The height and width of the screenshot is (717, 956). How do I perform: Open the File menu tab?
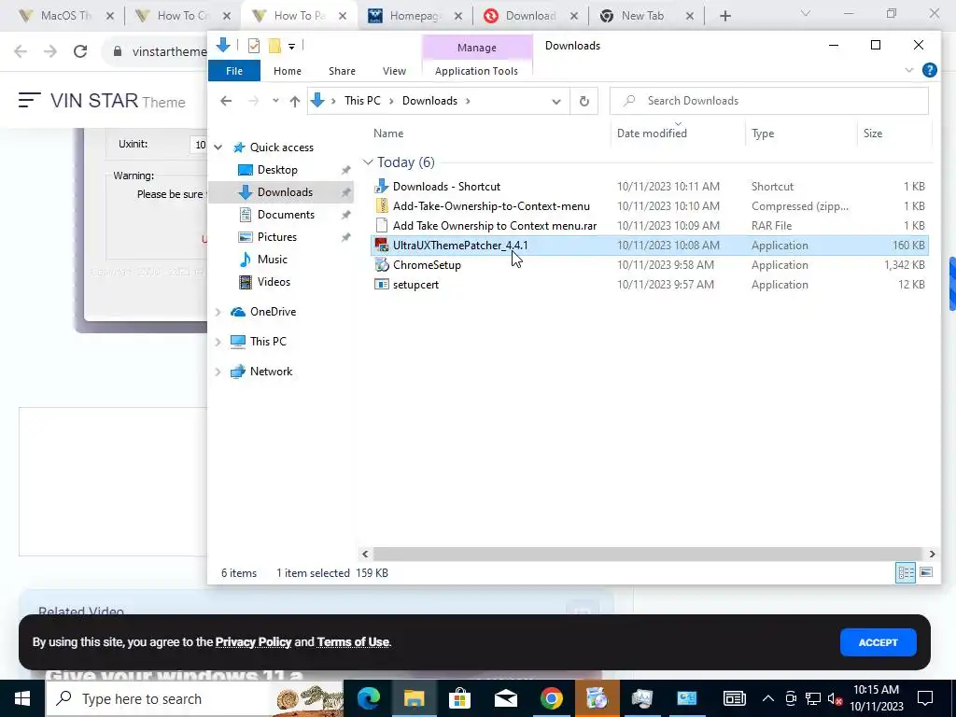tap(234, 71)
